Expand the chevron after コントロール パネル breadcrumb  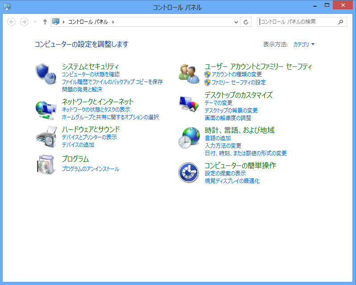[x=113, y=22]
